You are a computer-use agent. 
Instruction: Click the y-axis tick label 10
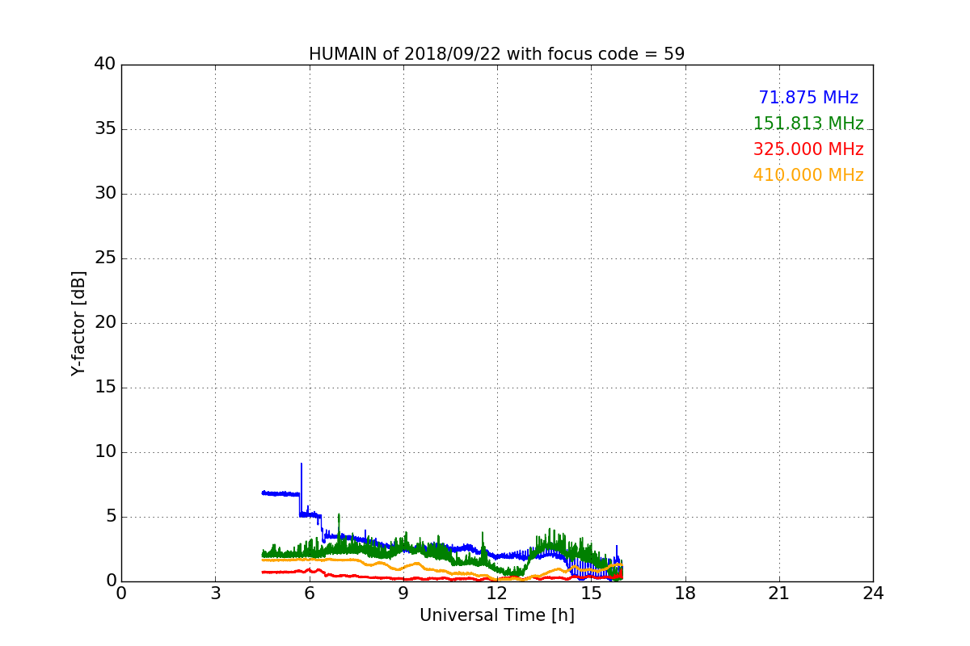point(105,452)
